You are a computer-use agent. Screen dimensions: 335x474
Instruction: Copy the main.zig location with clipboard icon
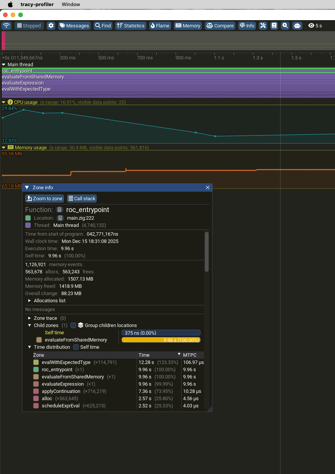pyautogui.click(x=60, y=218)
